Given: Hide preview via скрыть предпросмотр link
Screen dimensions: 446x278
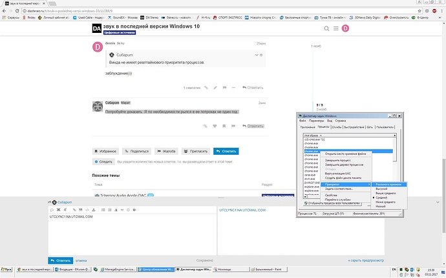Looking at the screenshot, I should (366, 261).
